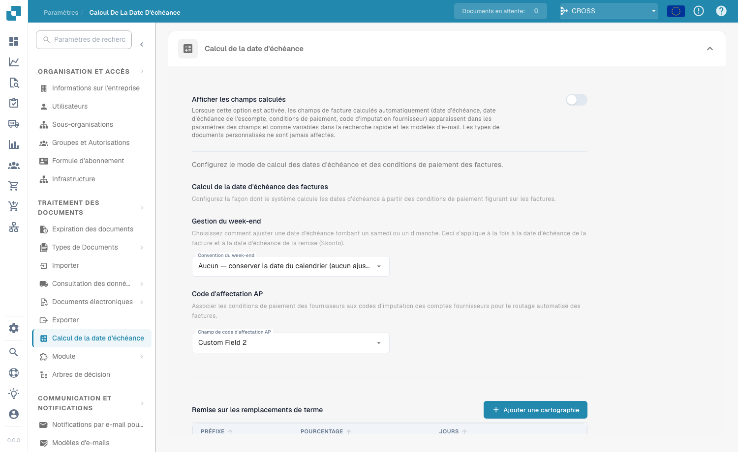Open Champ de code d'affectation AP dropdown
Viewport: 738px width, 452px height.
tap(291, 343)
